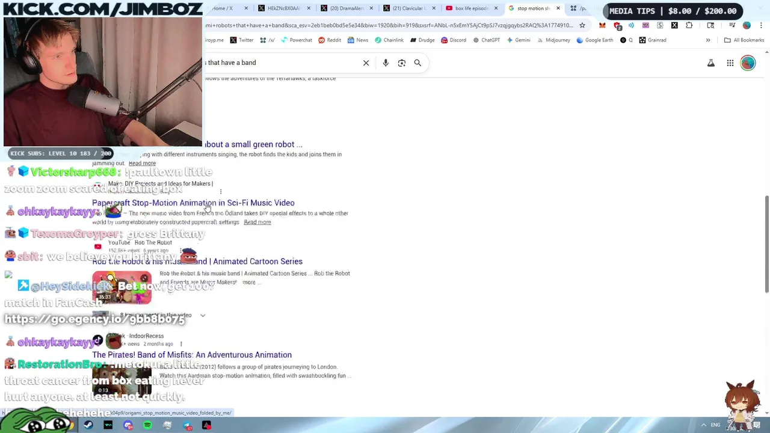Open the Google Earth bookmark
Screen dimensions: 770x433
(594, 40)
